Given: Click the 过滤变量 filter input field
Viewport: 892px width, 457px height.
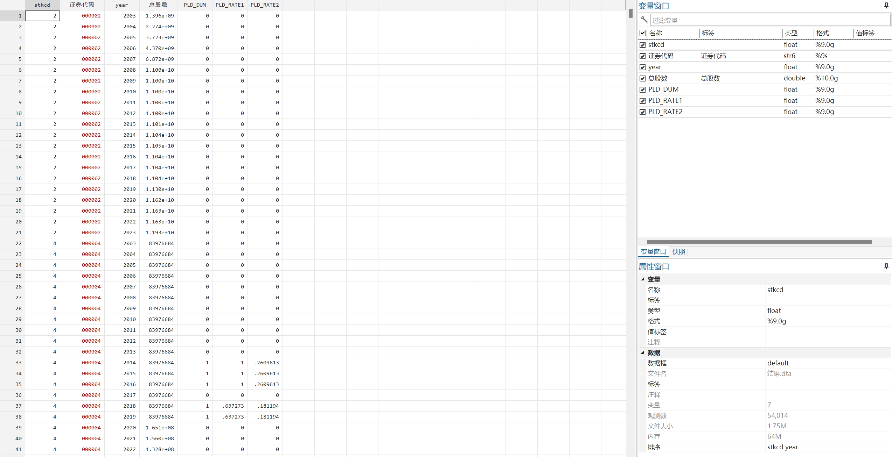Looking at the screenshot, I should coord(769,20).
